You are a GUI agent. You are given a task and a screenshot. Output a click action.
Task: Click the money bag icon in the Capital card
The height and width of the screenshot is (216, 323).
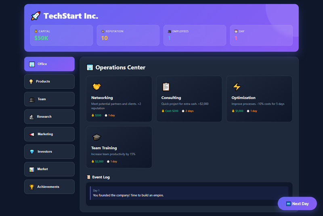[36, 31]
